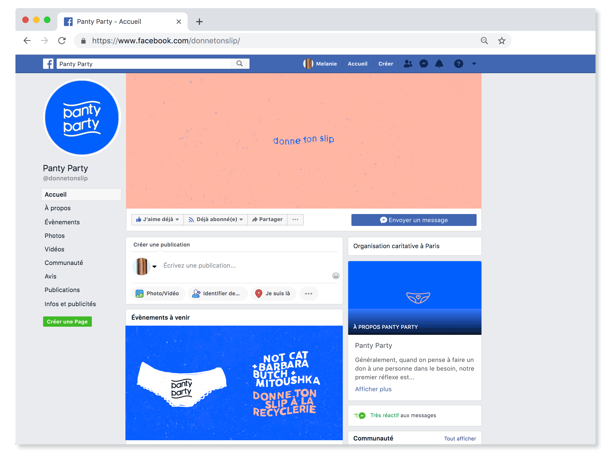This screenshot has width=608, height=460.
Task: Click the Facebook logo in the blue header
Action: [48, 64]
